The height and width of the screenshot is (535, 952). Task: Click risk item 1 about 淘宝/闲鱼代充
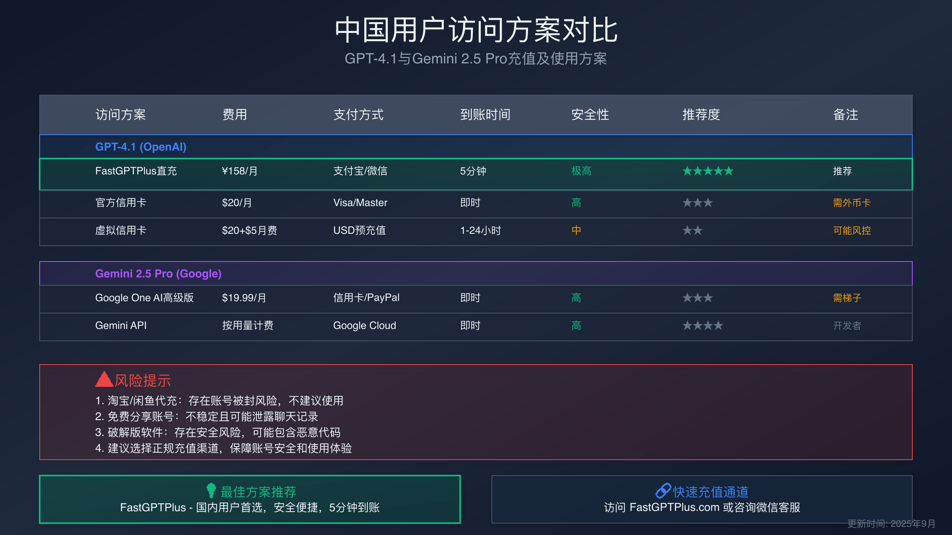[x=219, y=401]
